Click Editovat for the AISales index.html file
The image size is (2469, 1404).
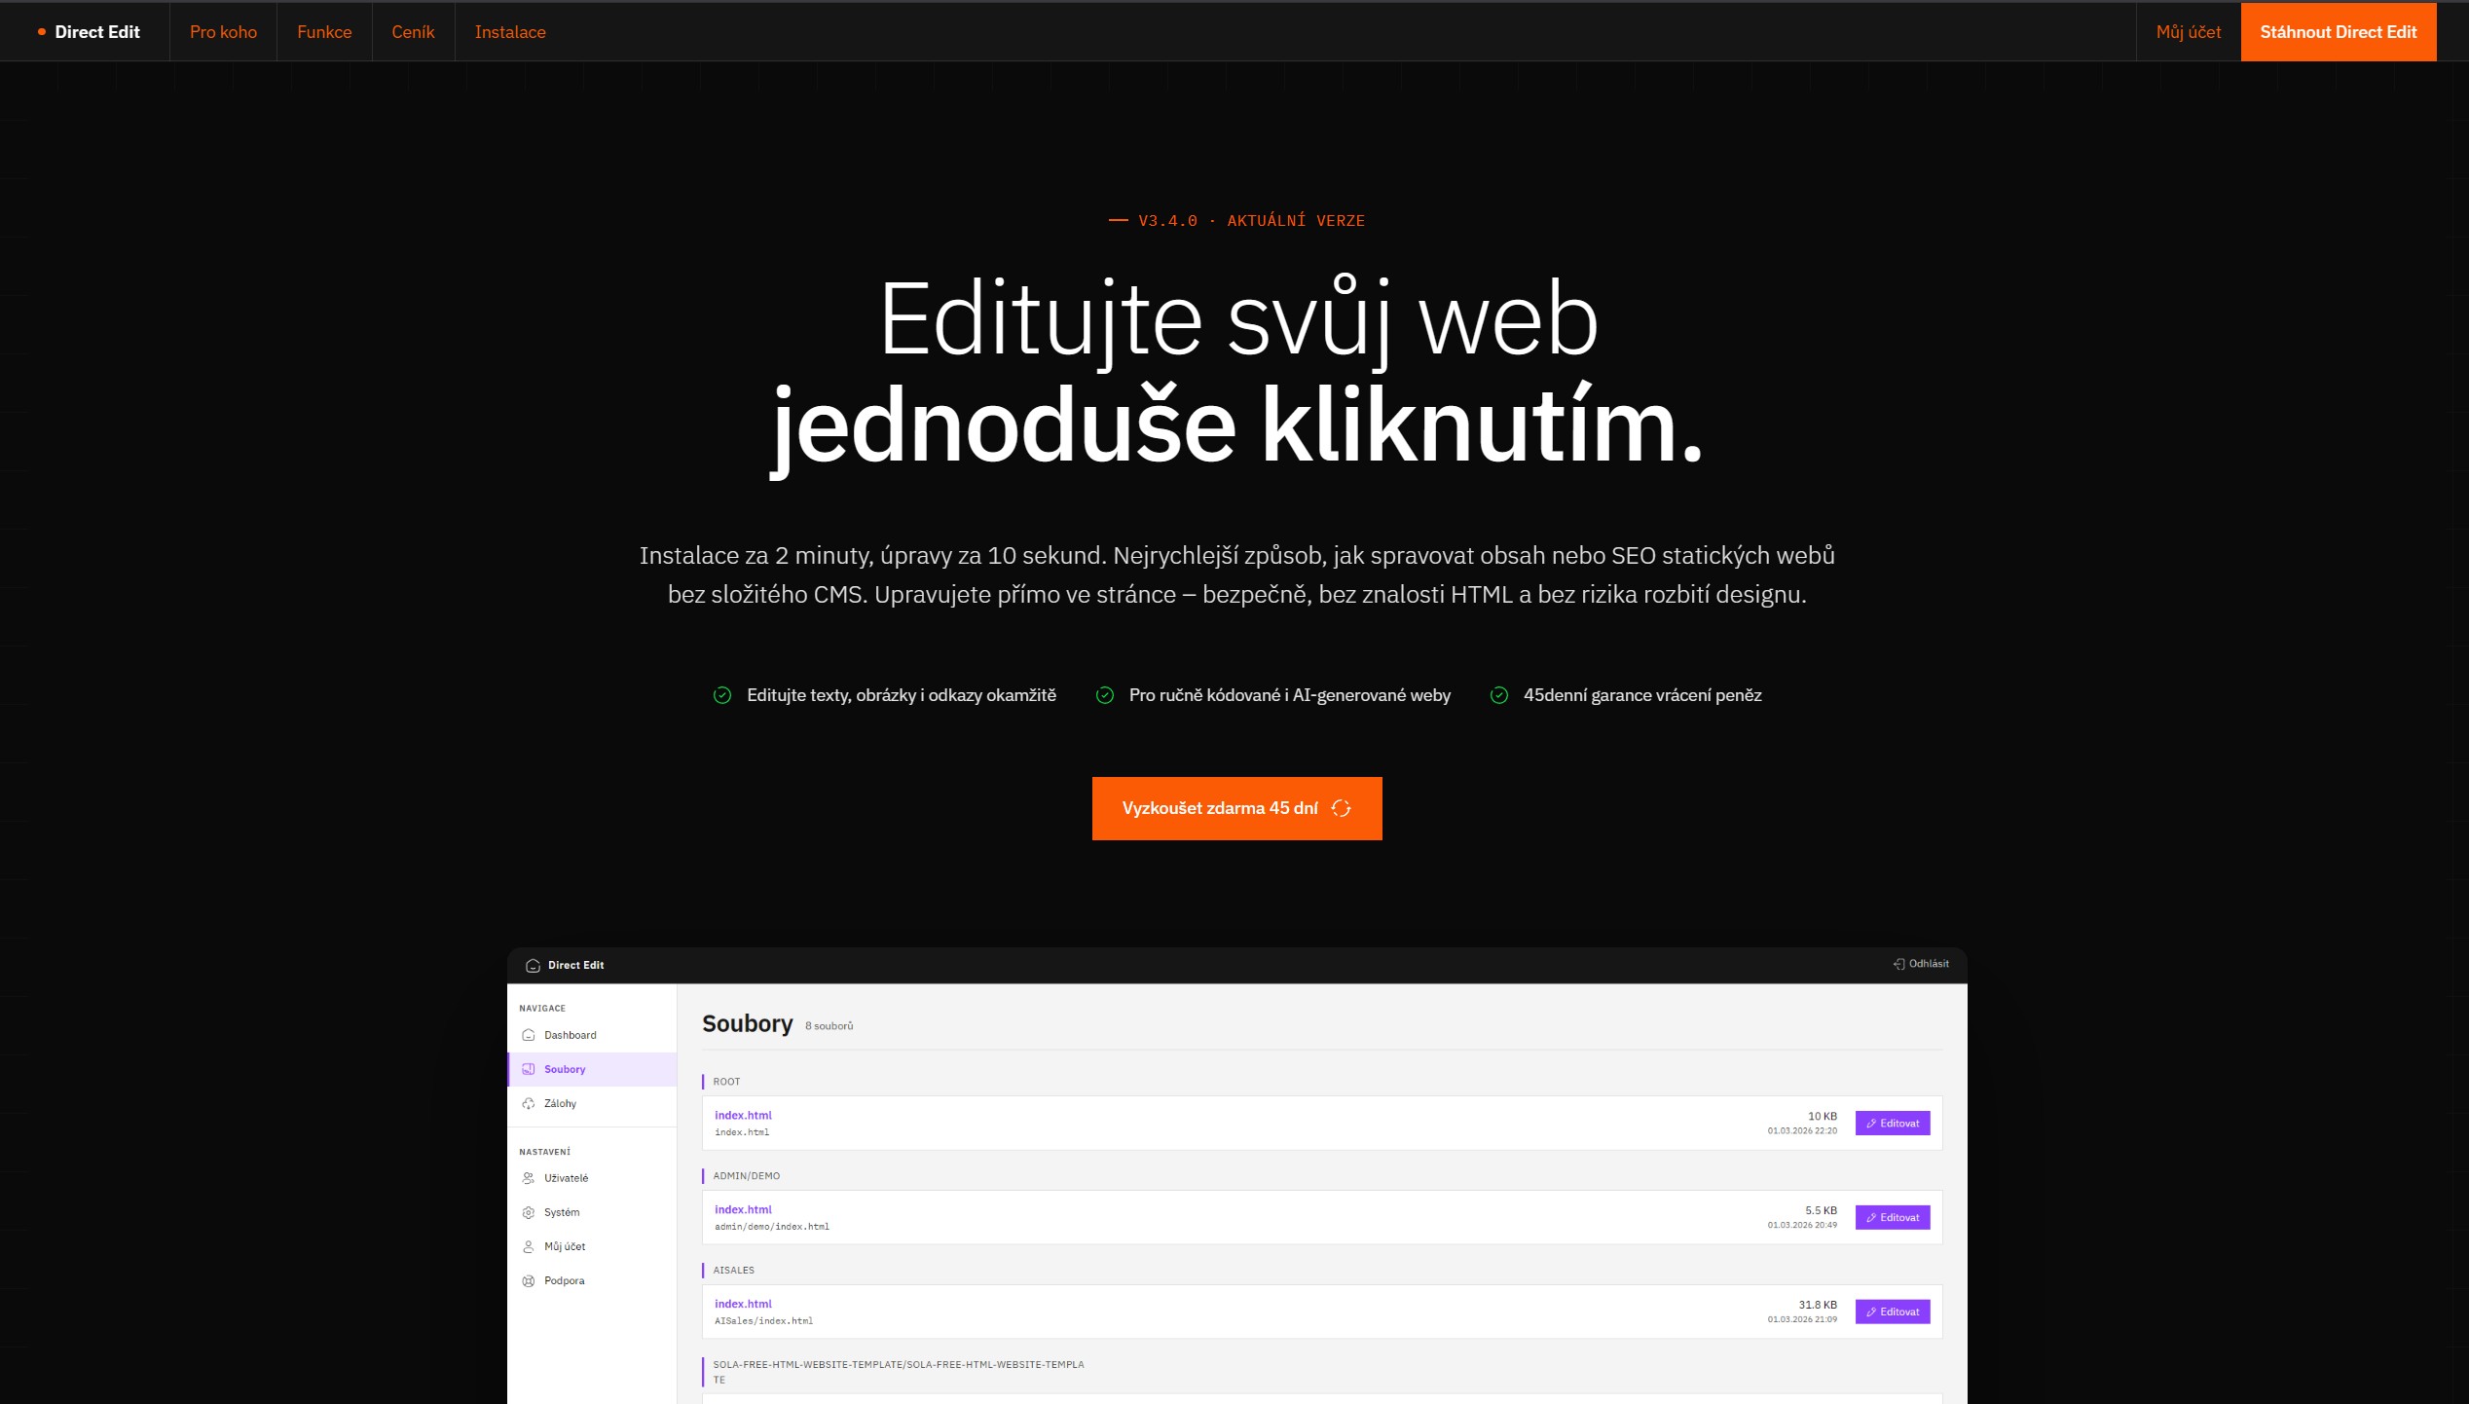point(1893,1312)
